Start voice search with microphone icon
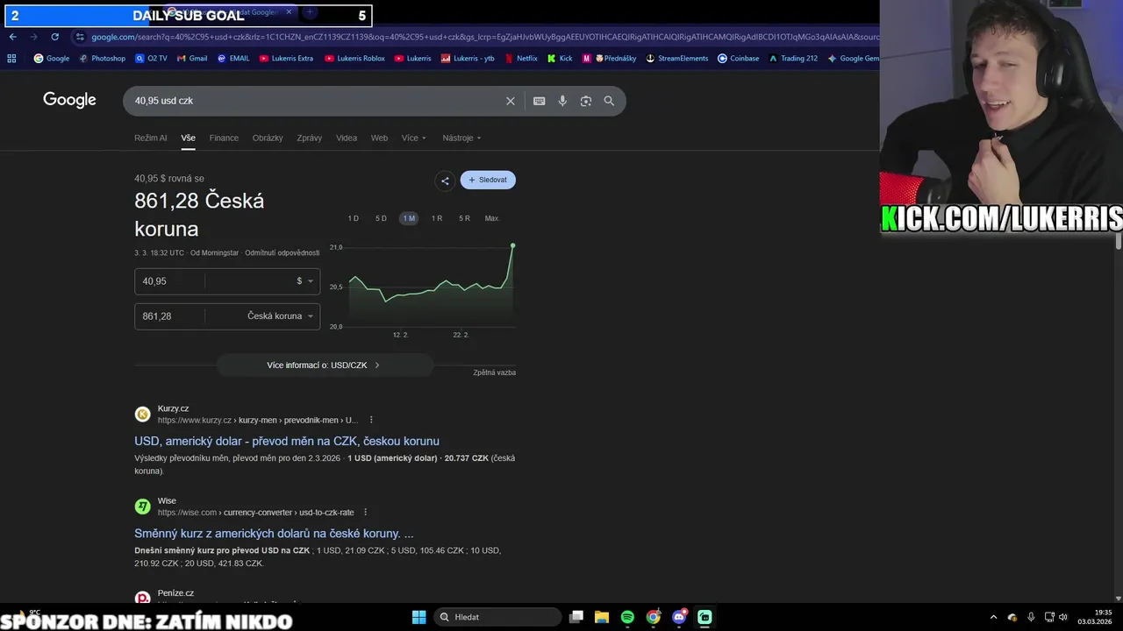Image resolution: width=1123 pixels, height=631 pixels. (562, 101)
